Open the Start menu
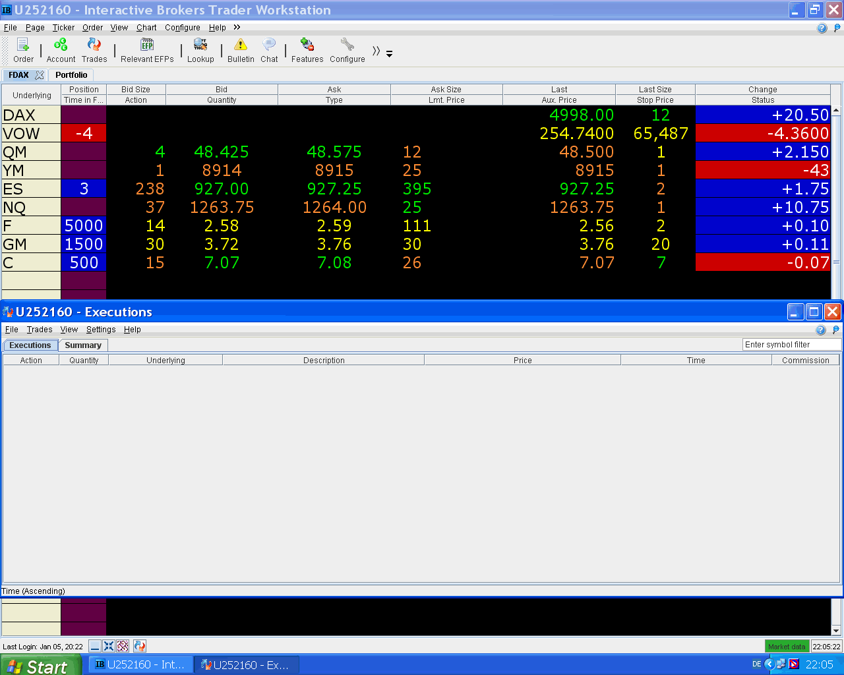Viewport: 844px width, 675px height. [40, 665]
